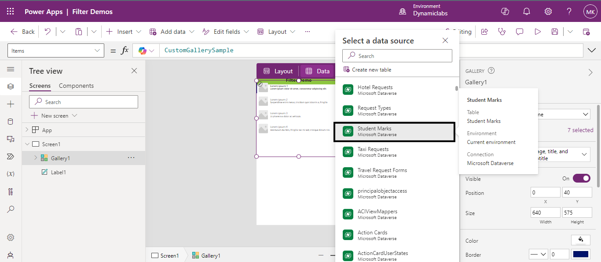Click the Undo arrow icon
This screenshot has width=601, height=262.
tap(48, 32)
